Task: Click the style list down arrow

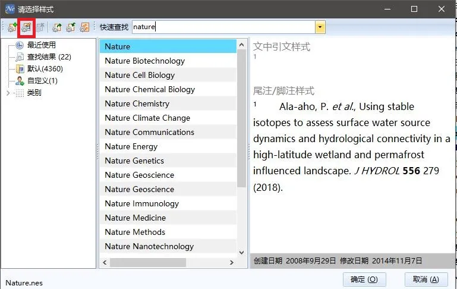Action: [x=241, y=253]
